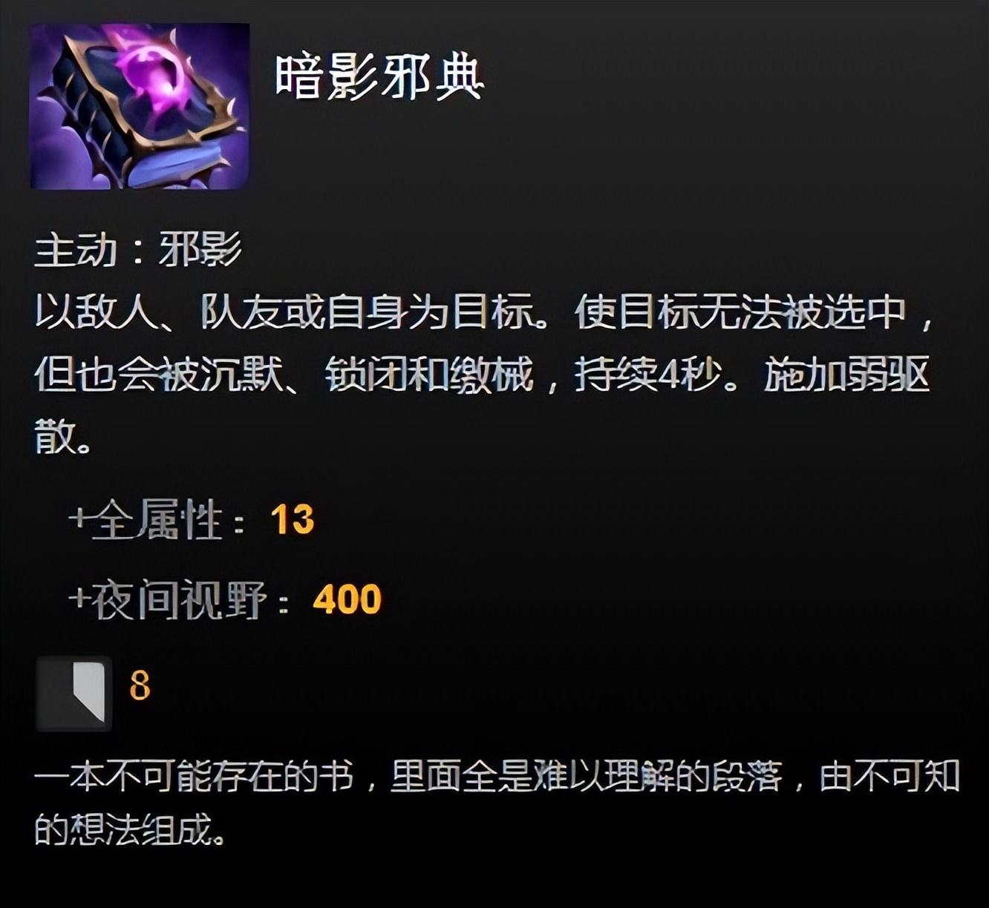Click the lone word 散。 in the description
This screenshot has width=989, height=908.
63,435
